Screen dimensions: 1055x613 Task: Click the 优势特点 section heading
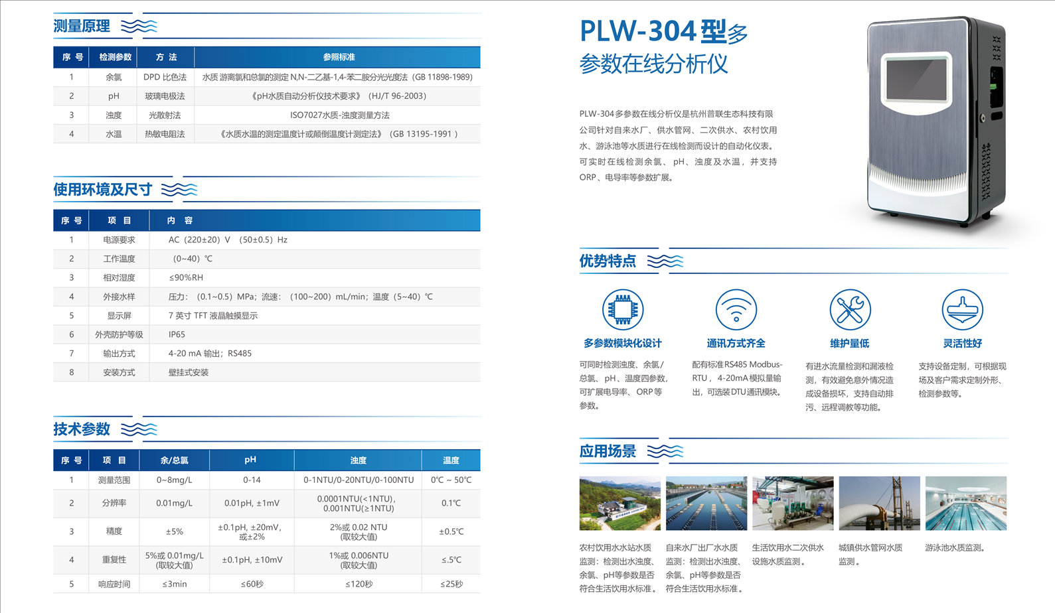608,261
